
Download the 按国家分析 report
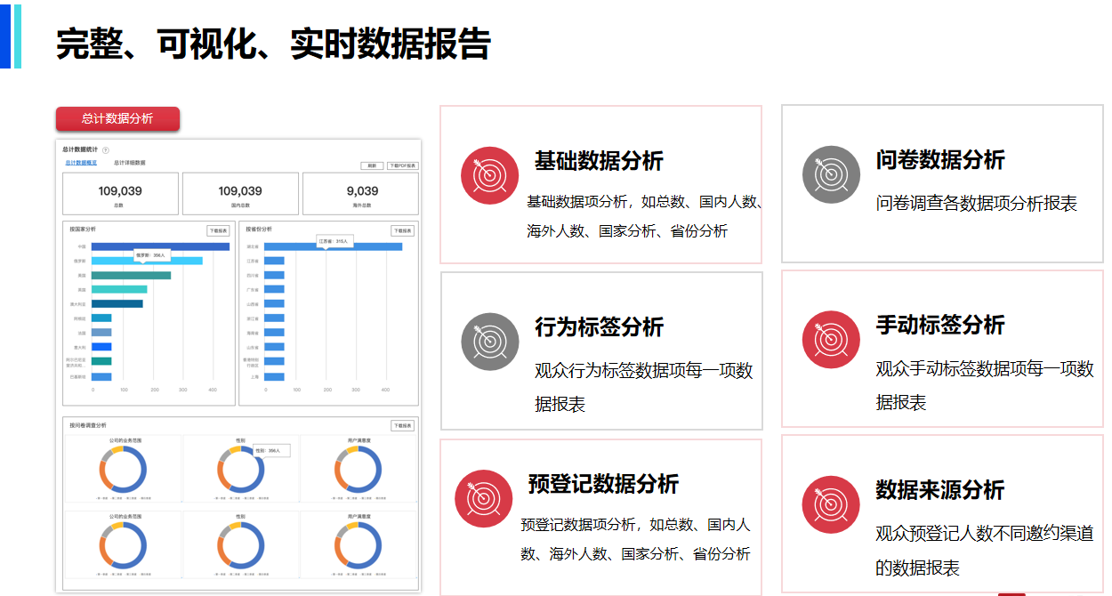[x=218, y=230]
